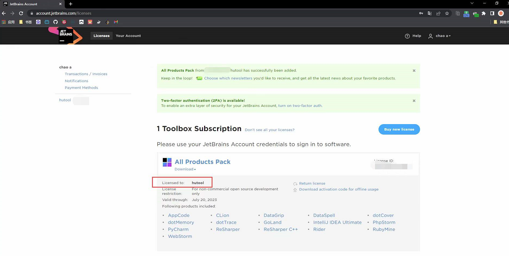509x256 pixels.
Task: Reload the JetBrains Account page
Action: (x=21, y=13)
